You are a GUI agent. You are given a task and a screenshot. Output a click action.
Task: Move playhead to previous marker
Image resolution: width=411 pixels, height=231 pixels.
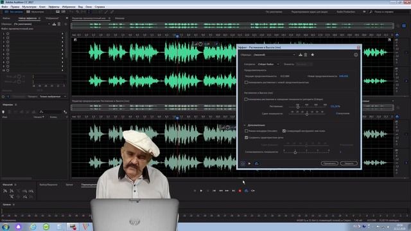pos(214,191)
